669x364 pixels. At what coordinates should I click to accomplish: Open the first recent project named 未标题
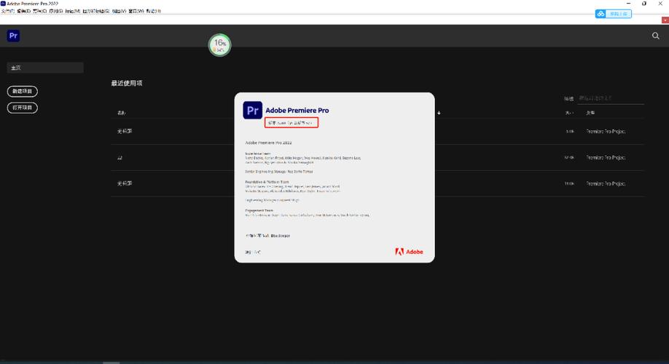pyautogui.click(x=125, y=132)
